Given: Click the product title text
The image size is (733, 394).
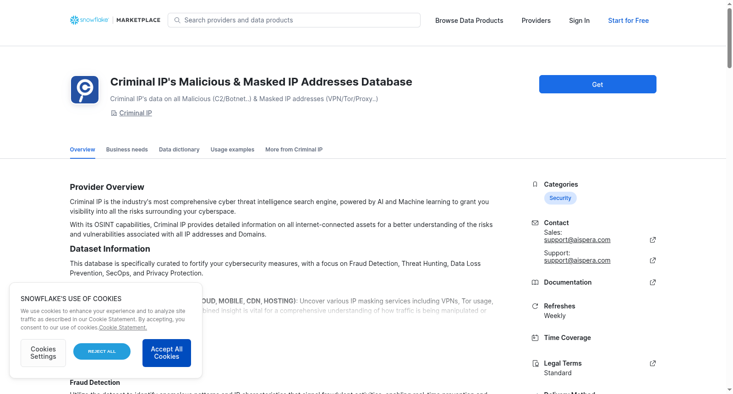Looking at the screenshot, I should point(261,82).
